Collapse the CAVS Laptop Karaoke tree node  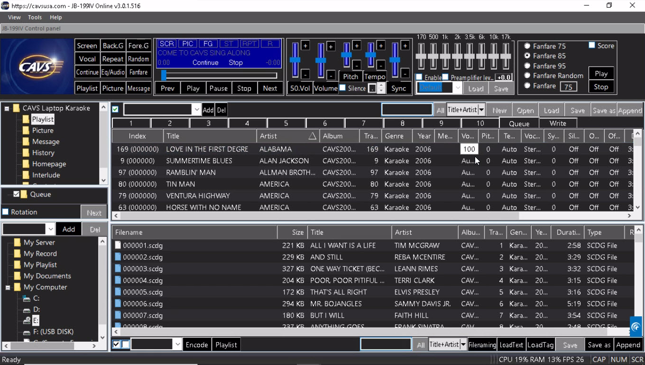point(7,108)
